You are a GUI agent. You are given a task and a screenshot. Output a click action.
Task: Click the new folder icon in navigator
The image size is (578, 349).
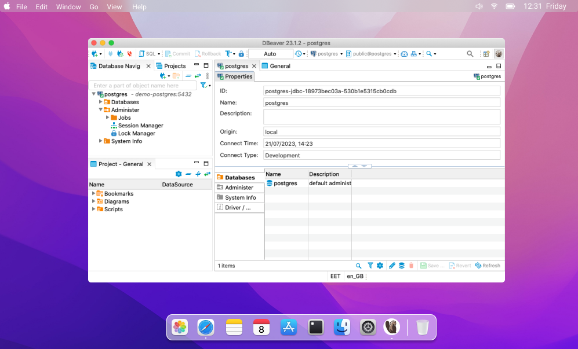[176, 76]
